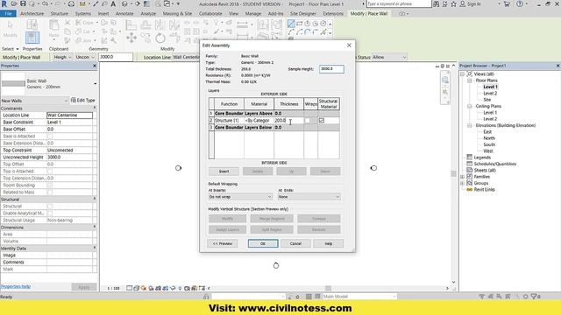The image size is (561, 315).
Task: Expand the Families tree node
Action: coord(463,177)
